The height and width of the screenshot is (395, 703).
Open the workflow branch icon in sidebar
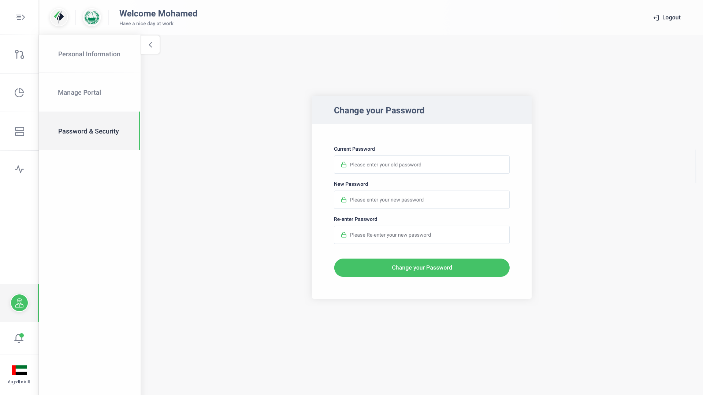[19, 54]
